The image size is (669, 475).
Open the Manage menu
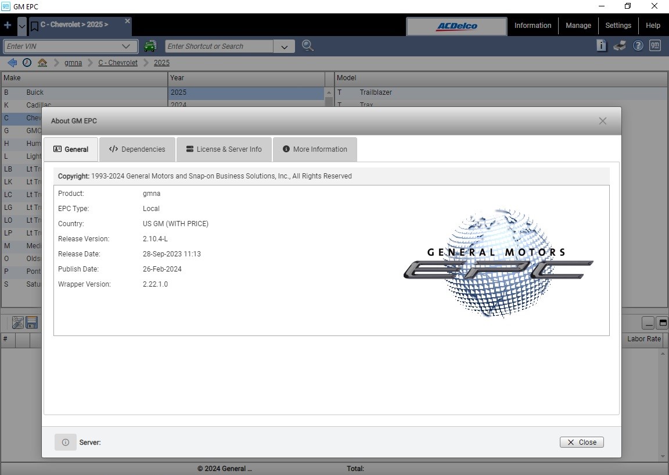tap(578, 26)
